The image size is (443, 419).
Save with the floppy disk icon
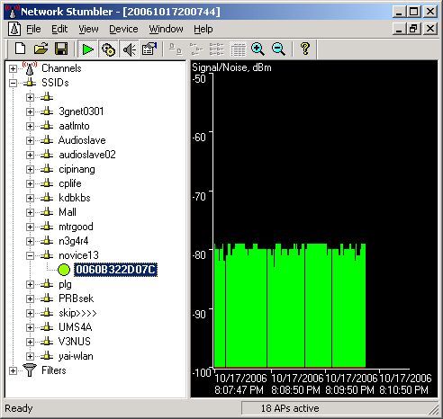[61, 49]
